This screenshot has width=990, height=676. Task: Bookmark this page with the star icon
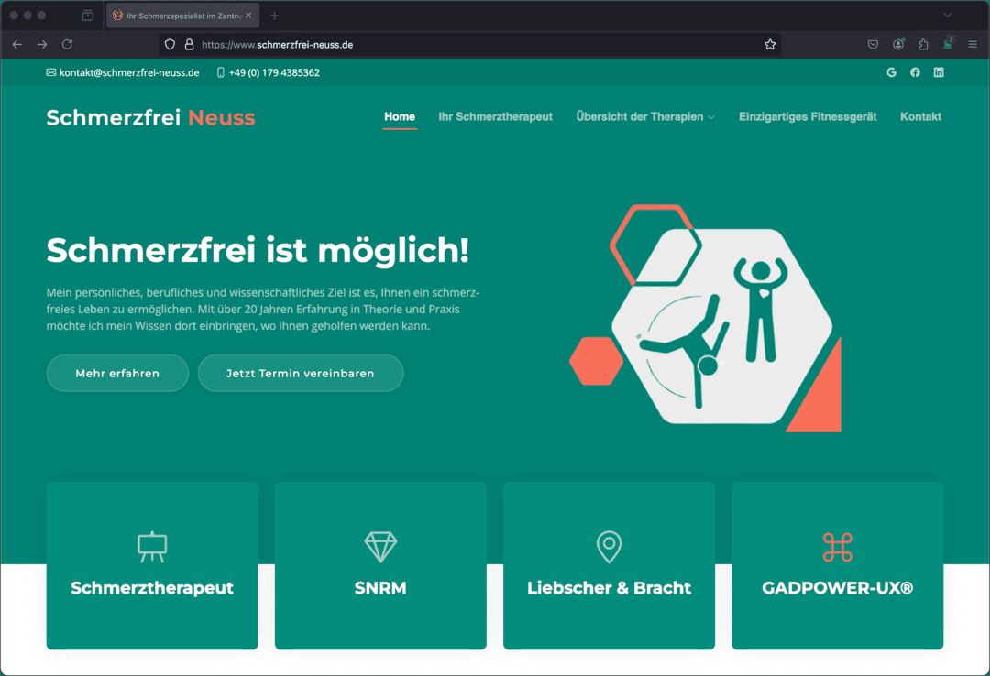(x=770, y=44)
